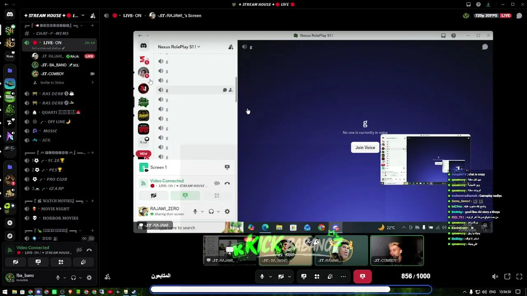Screen dimensions: 527x296
Task: Create a channel in Community category
Action: click(92, 25)
